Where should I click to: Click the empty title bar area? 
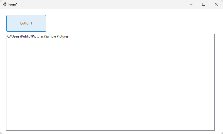tap(97, 4)
